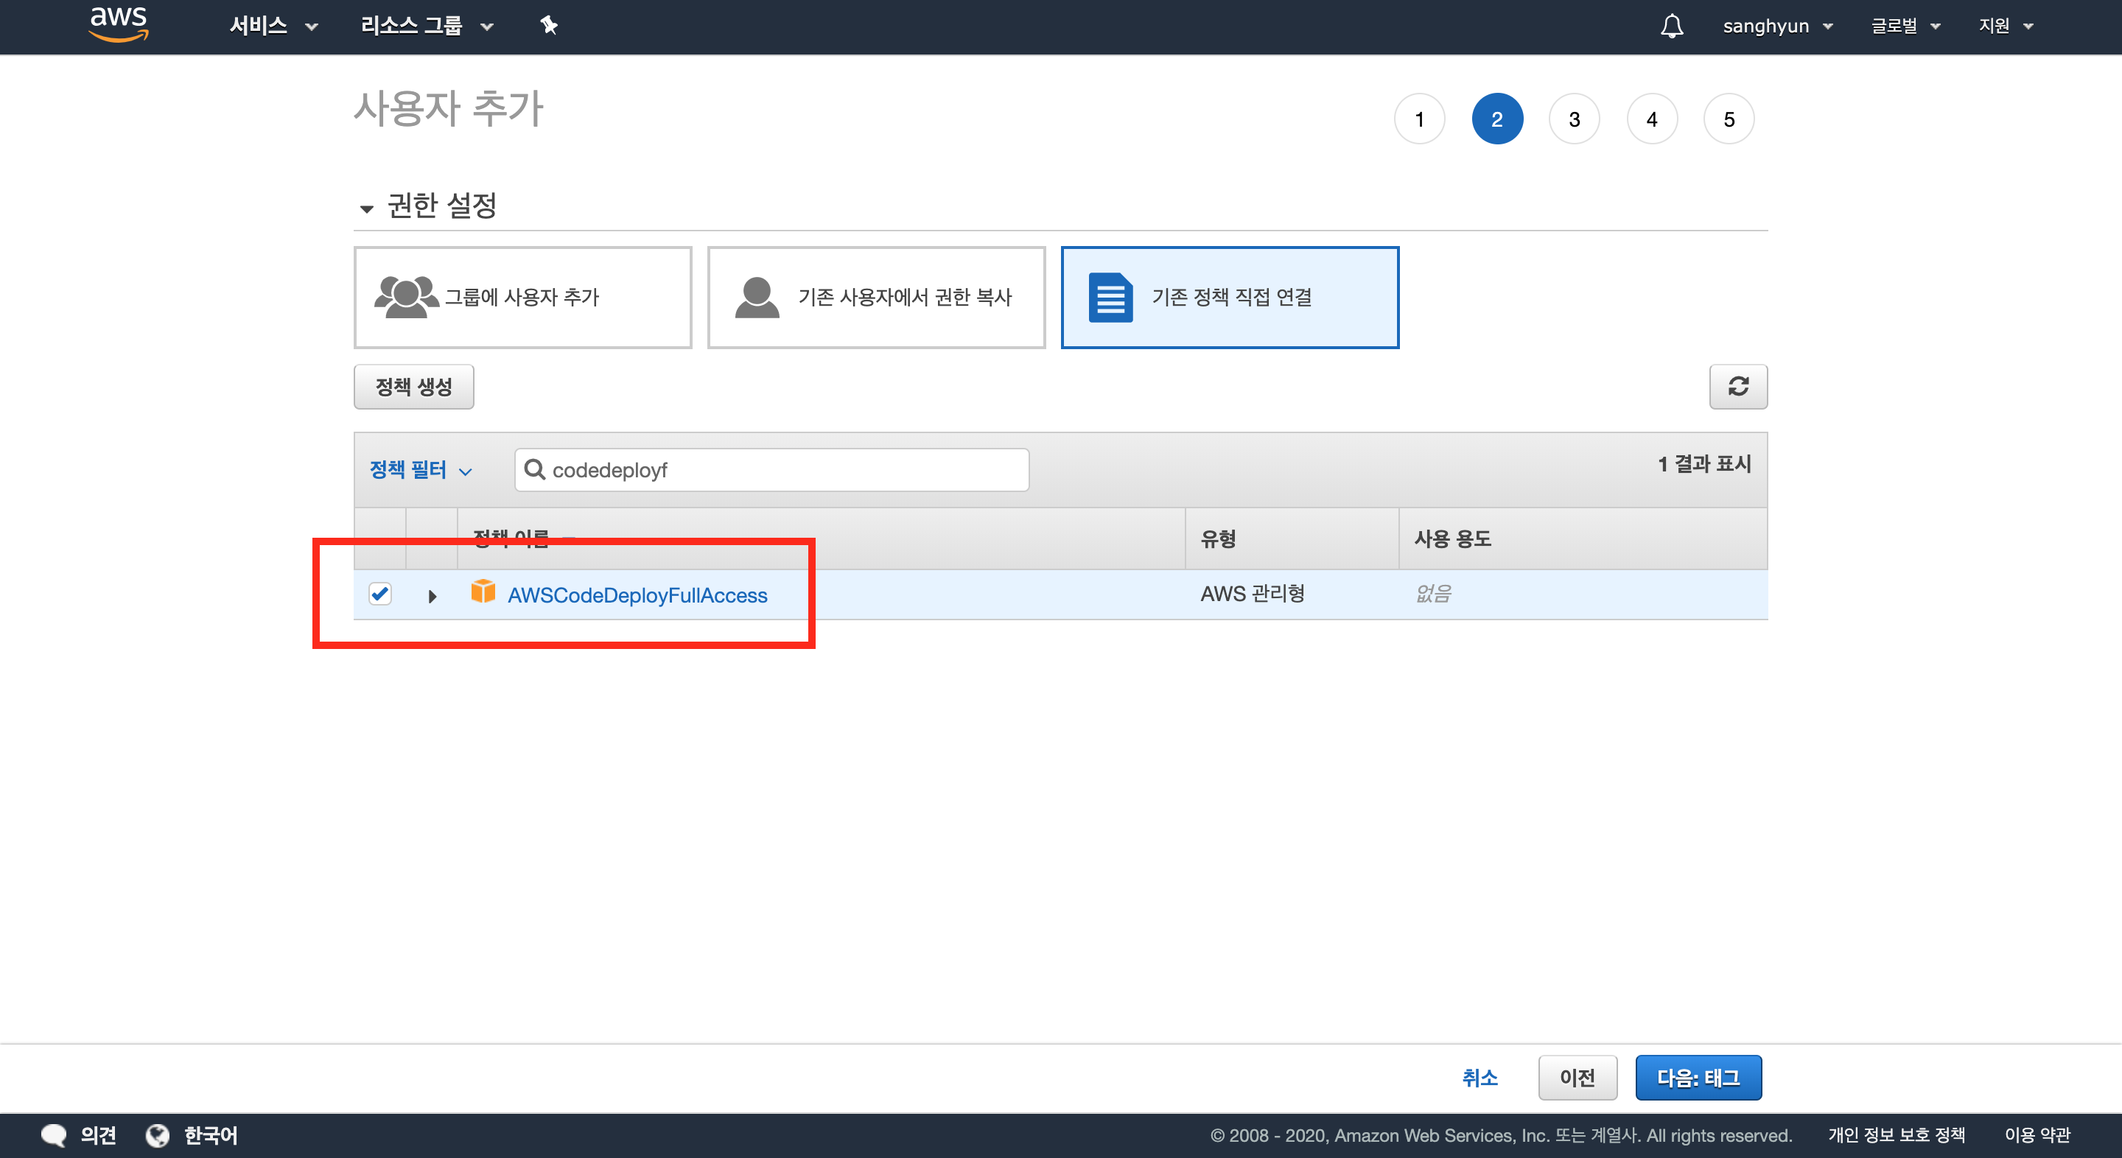2122x1158 pixels.
Task: Uncheck the AWSCodeDeployFullAccess policy checkbox
Action: tap(379, 594)
